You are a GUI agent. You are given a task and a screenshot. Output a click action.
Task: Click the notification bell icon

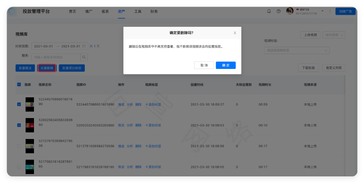coord(269,11)
